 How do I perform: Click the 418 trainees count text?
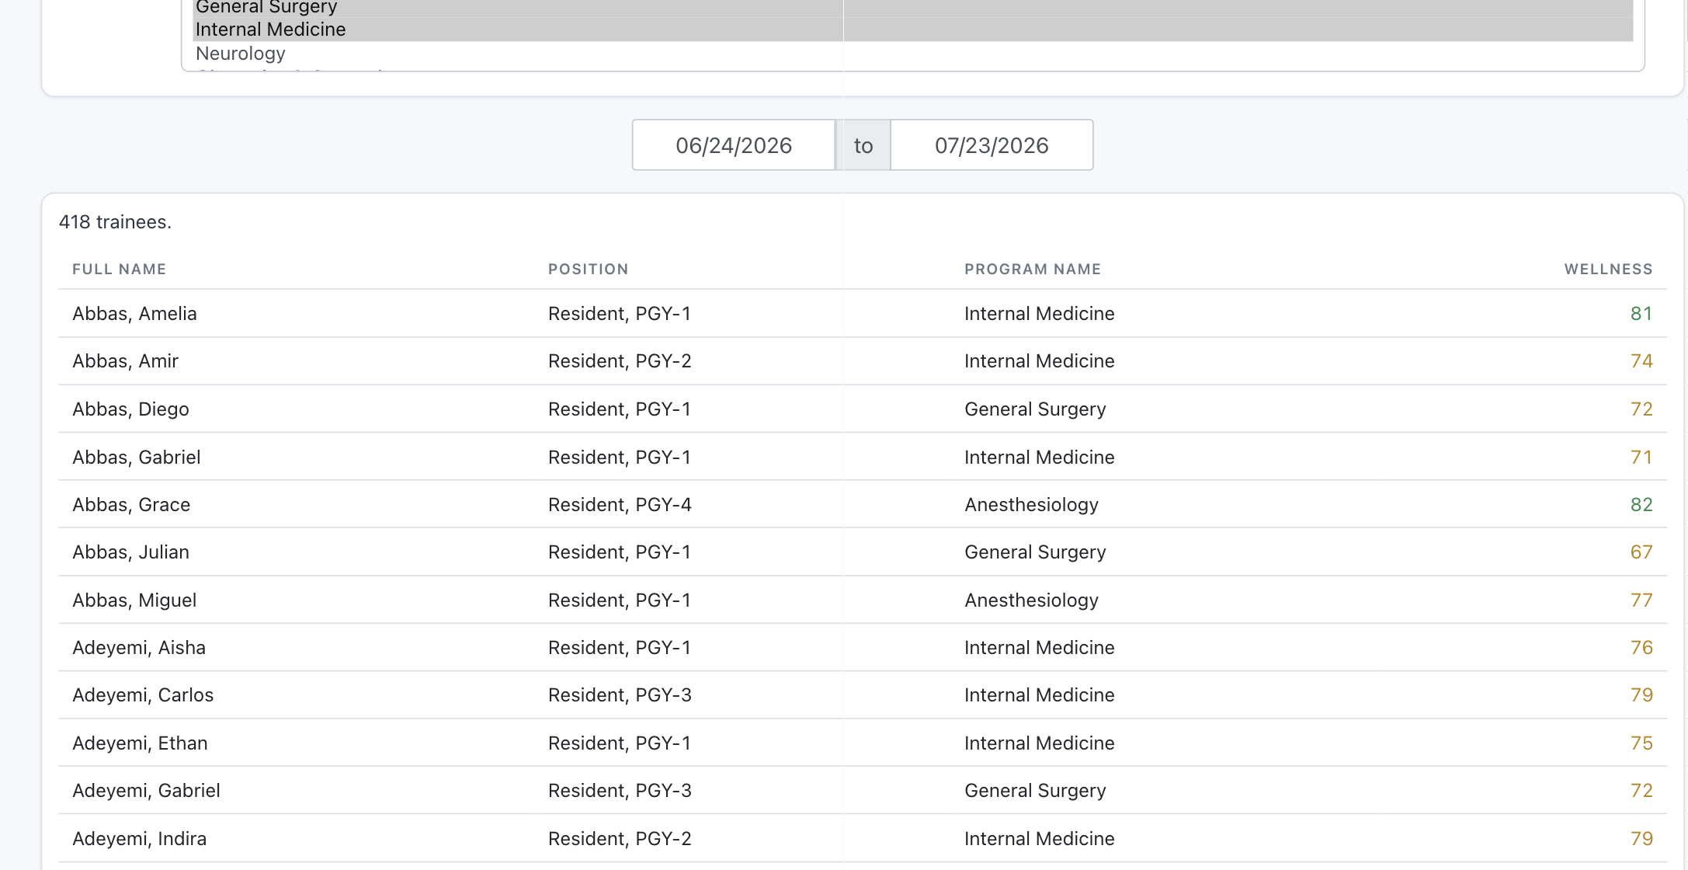[x=115, y=222]
